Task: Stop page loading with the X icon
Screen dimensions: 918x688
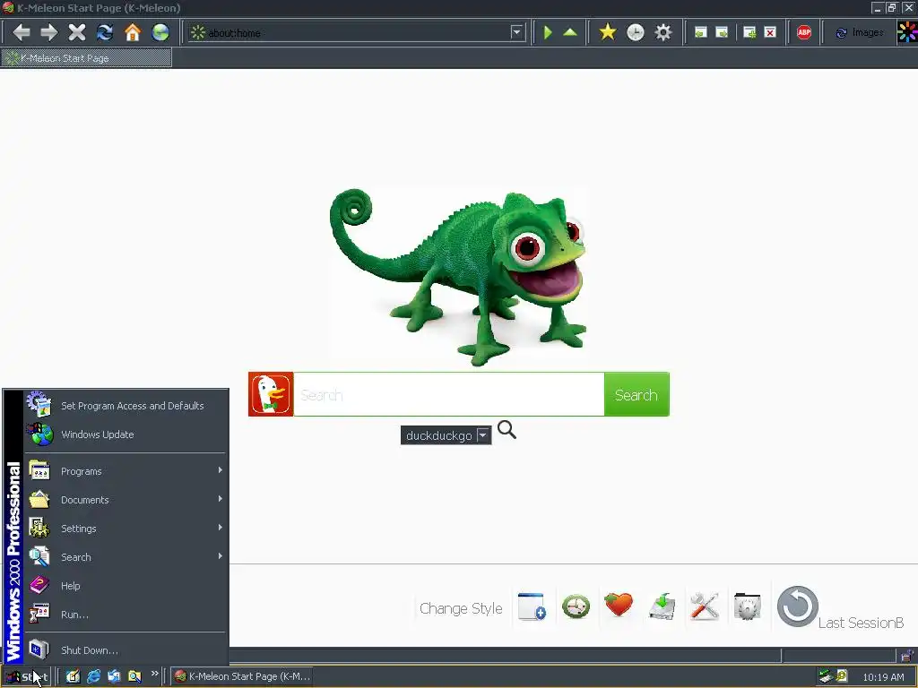Action: click(x=77, y=32)
